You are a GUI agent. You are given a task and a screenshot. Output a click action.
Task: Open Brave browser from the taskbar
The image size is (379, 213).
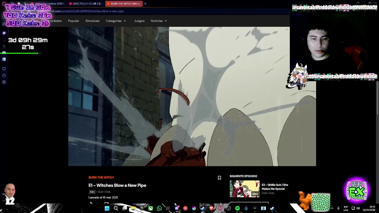coord(211,208)
